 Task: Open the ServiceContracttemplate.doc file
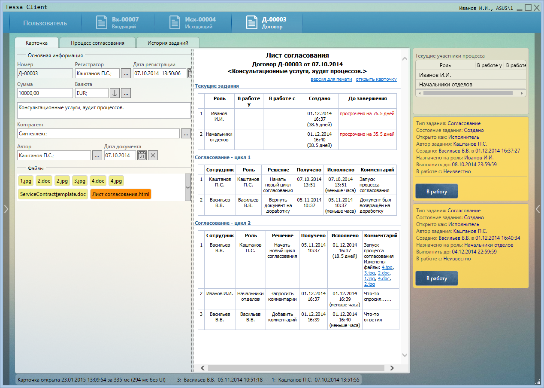(53, 194)
